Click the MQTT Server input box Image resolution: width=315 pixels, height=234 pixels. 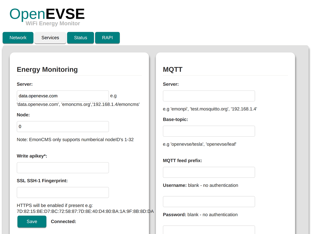pyautogui.click(x=209, y=96)
